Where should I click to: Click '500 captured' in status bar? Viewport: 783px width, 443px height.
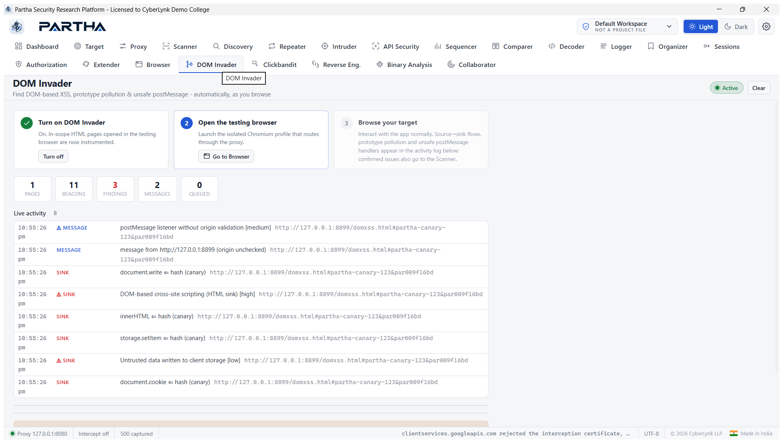tap(137, 434)
